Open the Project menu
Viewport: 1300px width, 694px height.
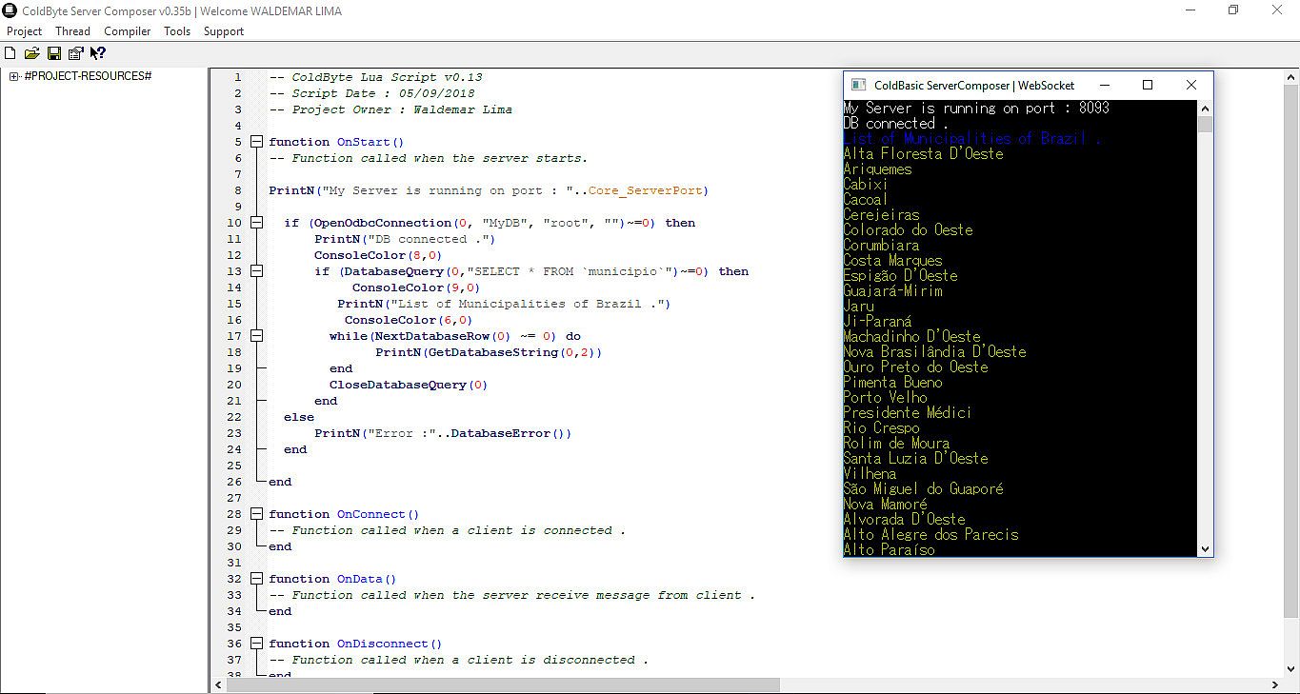(x=25, y=31)
